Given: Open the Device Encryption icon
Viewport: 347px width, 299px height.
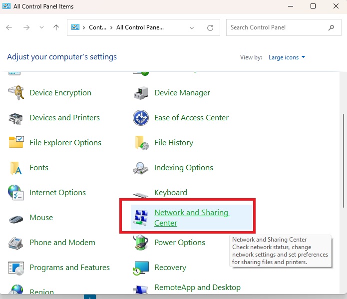Looking at the screenshot, I should (x=16, y=93).
